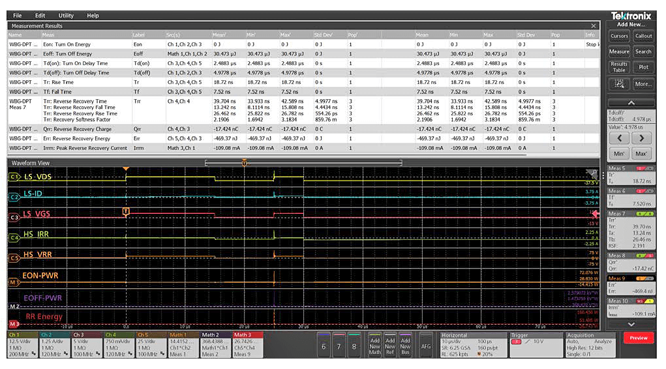
Task: Click Add New Math button
Action: coord(374,346)
